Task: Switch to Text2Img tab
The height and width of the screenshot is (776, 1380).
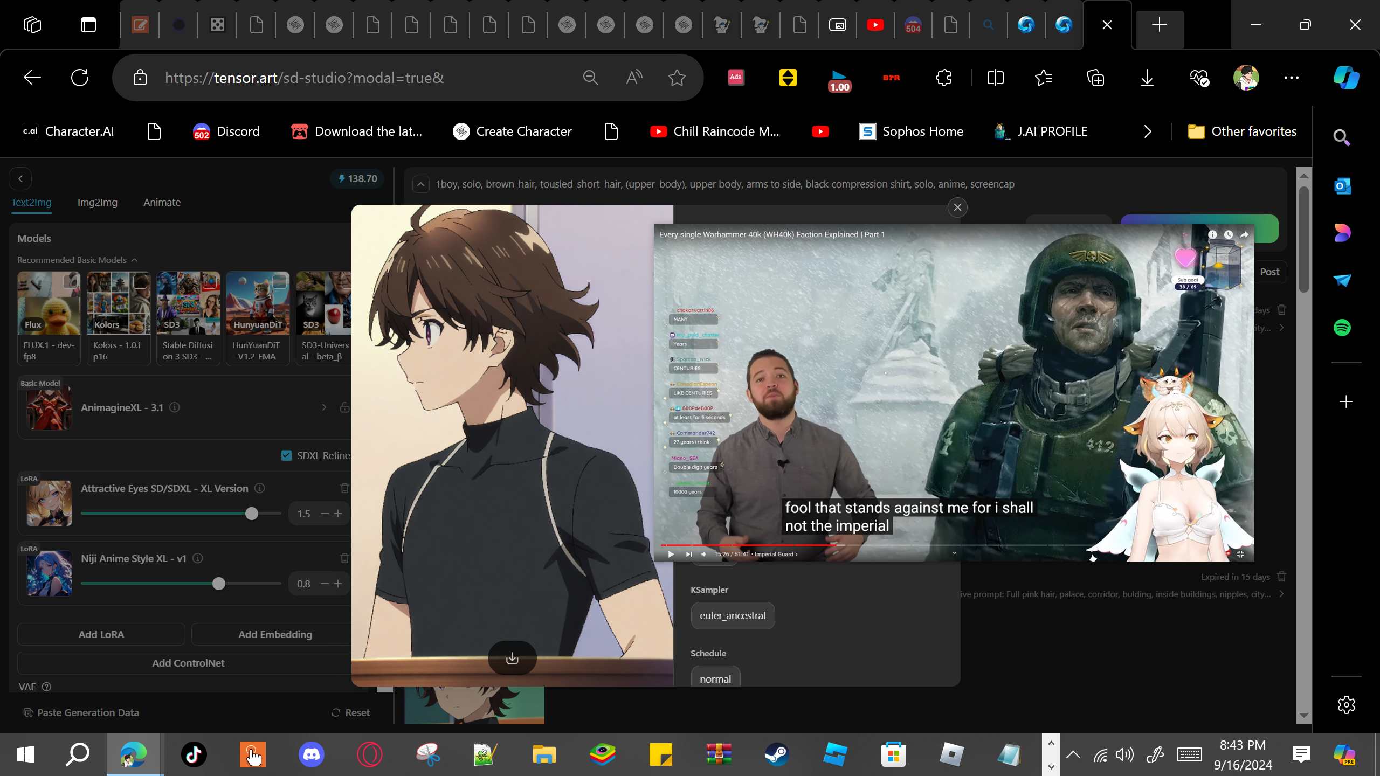Action: (x=32, y=203)
